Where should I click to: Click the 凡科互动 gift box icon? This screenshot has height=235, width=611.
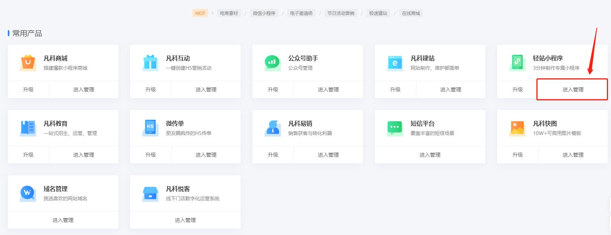(150, 63)
